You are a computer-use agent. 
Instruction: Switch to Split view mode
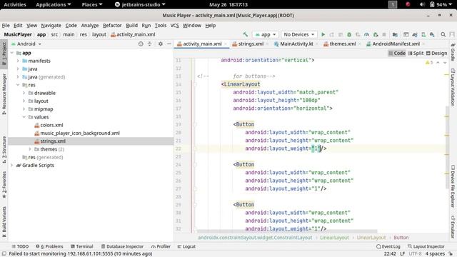tap(416, 53)
